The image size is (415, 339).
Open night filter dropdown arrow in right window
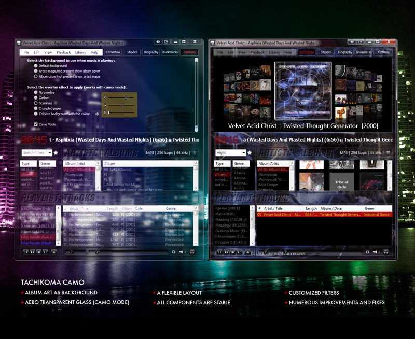[x=244, y=153]
